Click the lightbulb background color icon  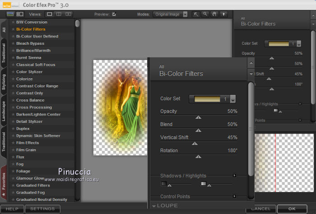[223, 14]
